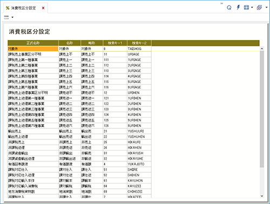Click search key cell 115
The image size is (270, 204).
pos(115,81)
